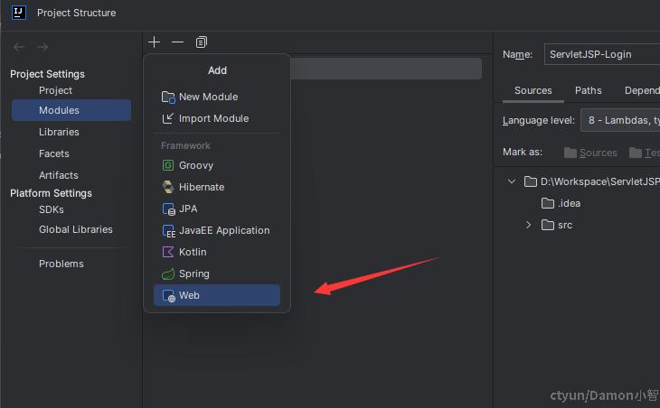Mark as Sources folder icon
Image resolution: width=660 pixels, height=408 pixels.
[x=570, y=153]
